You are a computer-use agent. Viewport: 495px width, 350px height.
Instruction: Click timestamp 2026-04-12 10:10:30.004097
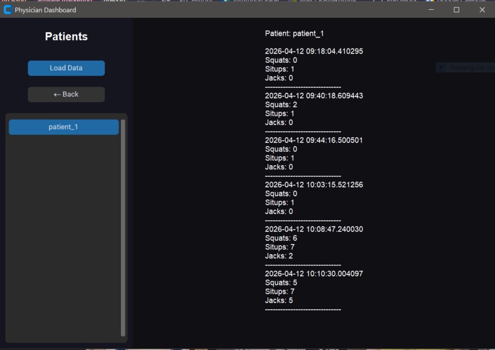click(x=314, y=274)
